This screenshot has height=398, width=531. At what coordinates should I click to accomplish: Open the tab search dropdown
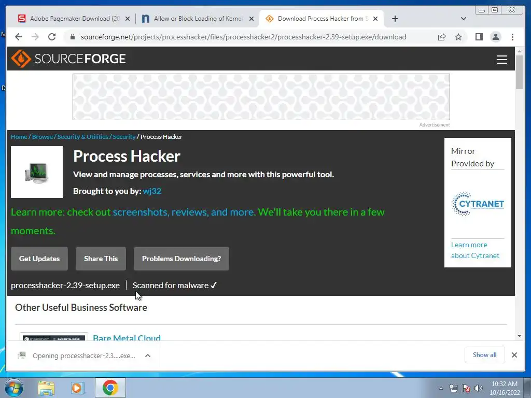tap(463, 19)
